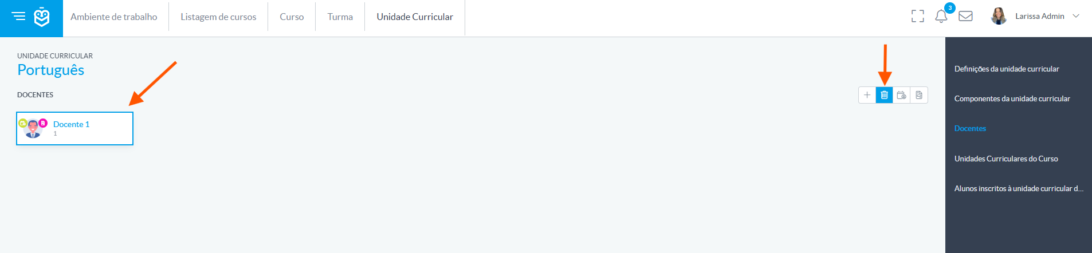Viewport: 1092px width, 253px height.
Task: Add a new docente with the plus button
Action: (867, 95)
